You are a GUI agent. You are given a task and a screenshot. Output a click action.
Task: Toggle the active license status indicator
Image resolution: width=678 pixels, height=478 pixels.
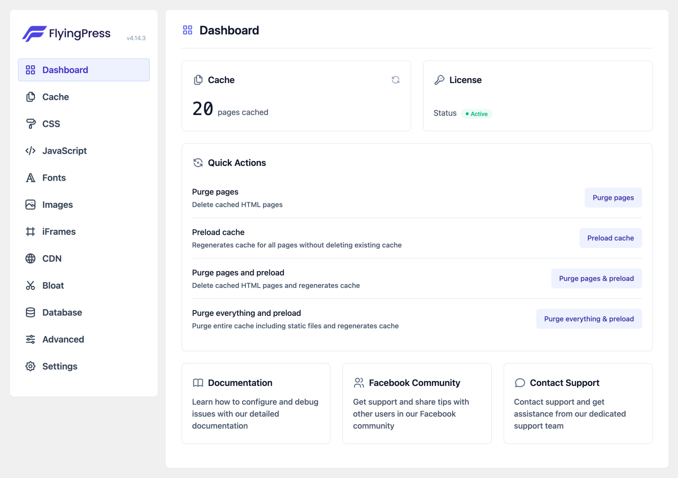click(x=476, y=113)
